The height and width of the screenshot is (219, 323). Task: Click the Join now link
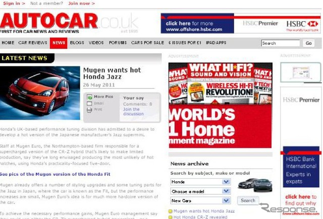pyautogui.click(x=82, y=4)
